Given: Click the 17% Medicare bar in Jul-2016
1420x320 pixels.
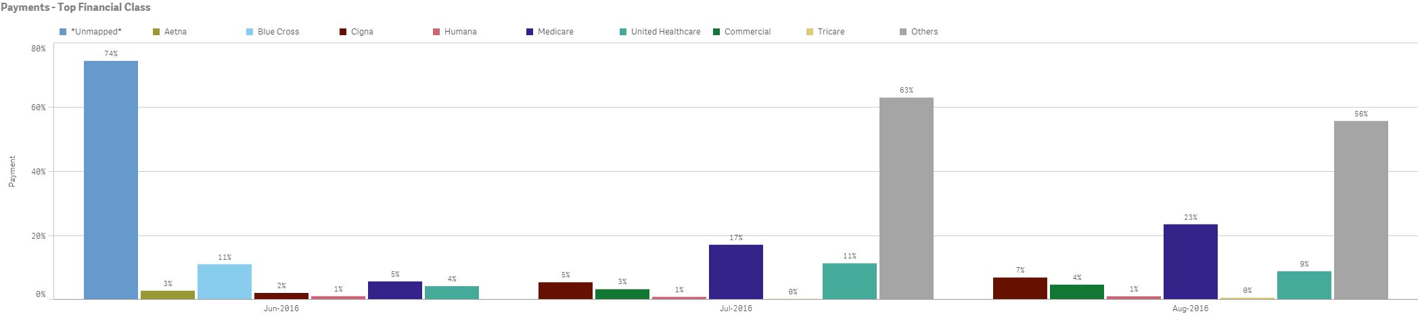Looking at the screenshot, I should tap(736, 271).
